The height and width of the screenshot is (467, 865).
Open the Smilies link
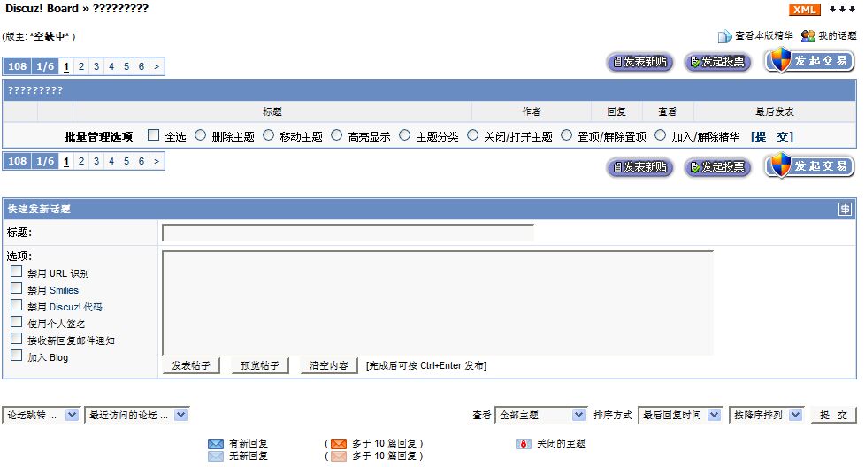(x=64, y=290)
